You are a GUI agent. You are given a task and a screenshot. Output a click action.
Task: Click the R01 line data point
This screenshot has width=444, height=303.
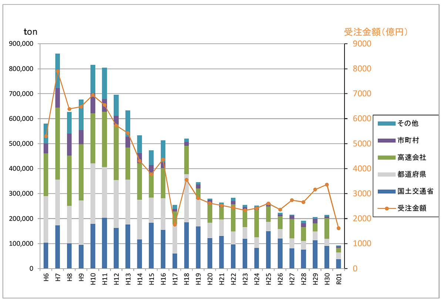pos(339,228)
